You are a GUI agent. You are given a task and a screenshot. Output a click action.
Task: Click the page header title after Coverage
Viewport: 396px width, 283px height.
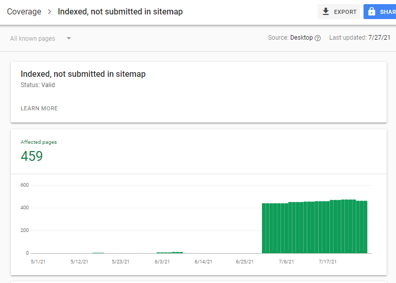(120, 12)
